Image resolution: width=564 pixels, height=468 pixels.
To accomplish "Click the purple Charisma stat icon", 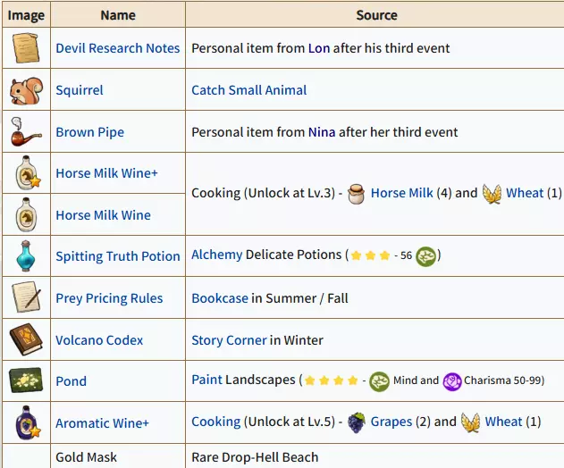I will click(452, 380).
